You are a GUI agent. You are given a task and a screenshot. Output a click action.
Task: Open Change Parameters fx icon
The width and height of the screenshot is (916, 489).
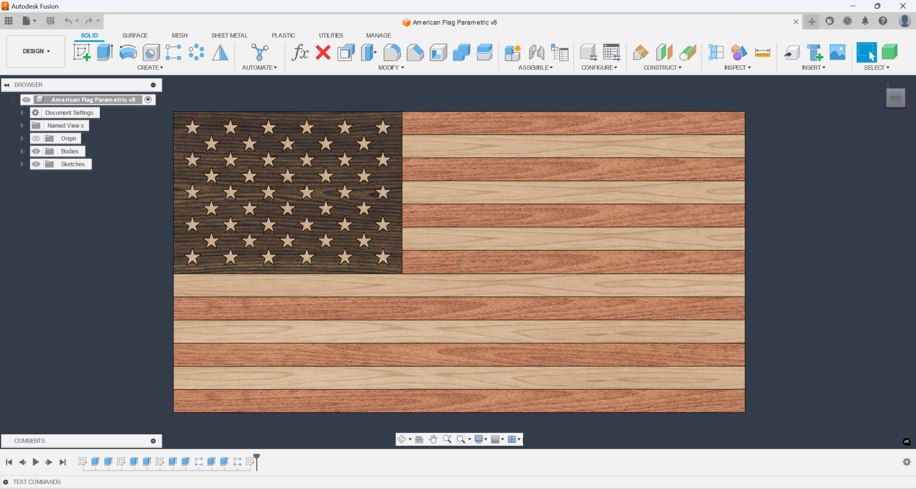[x=300, y=52]
